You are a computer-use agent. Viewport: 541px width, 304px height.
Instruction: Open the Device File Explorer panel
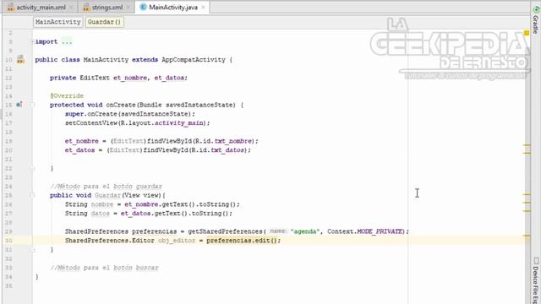click(x=536, y=280)
